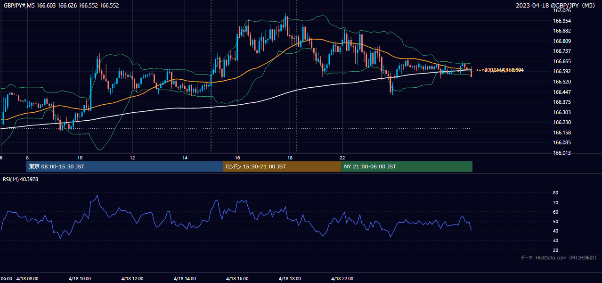
Task: Click price axis value 166.954
Action: [x=562, y=21]
